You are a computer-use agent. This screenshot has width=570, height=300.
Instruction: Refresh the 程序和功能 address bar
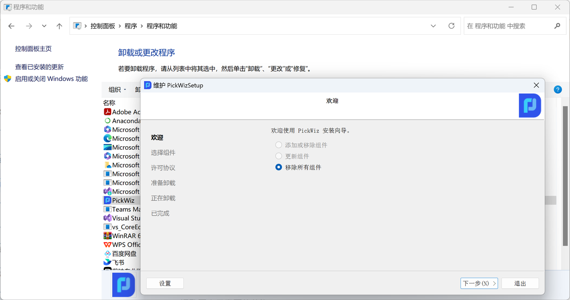pyautogui.click(x=452, y=26)
